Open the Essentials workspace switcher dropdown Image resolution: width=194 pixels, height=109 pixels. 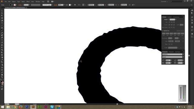[x=165, y=2]
